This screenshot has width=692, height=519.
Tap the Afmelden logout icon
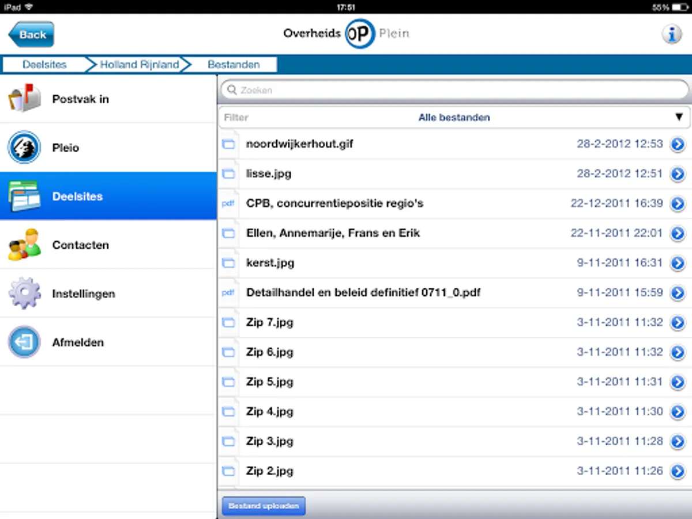[24, 343]
